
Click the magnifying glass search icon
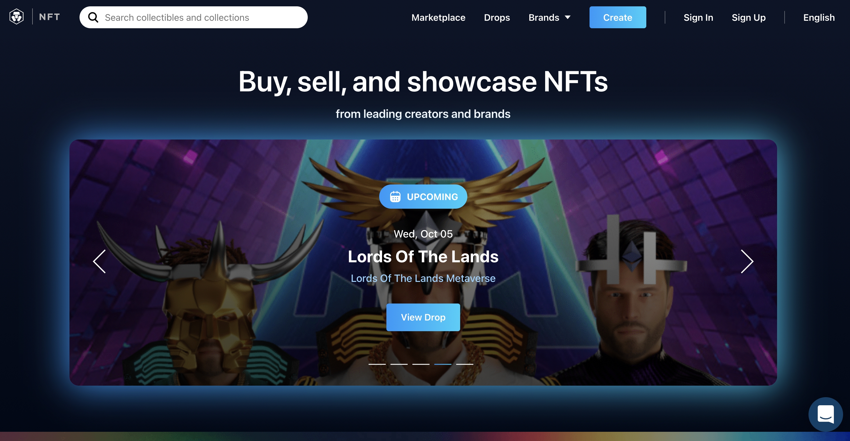[93, 18]
